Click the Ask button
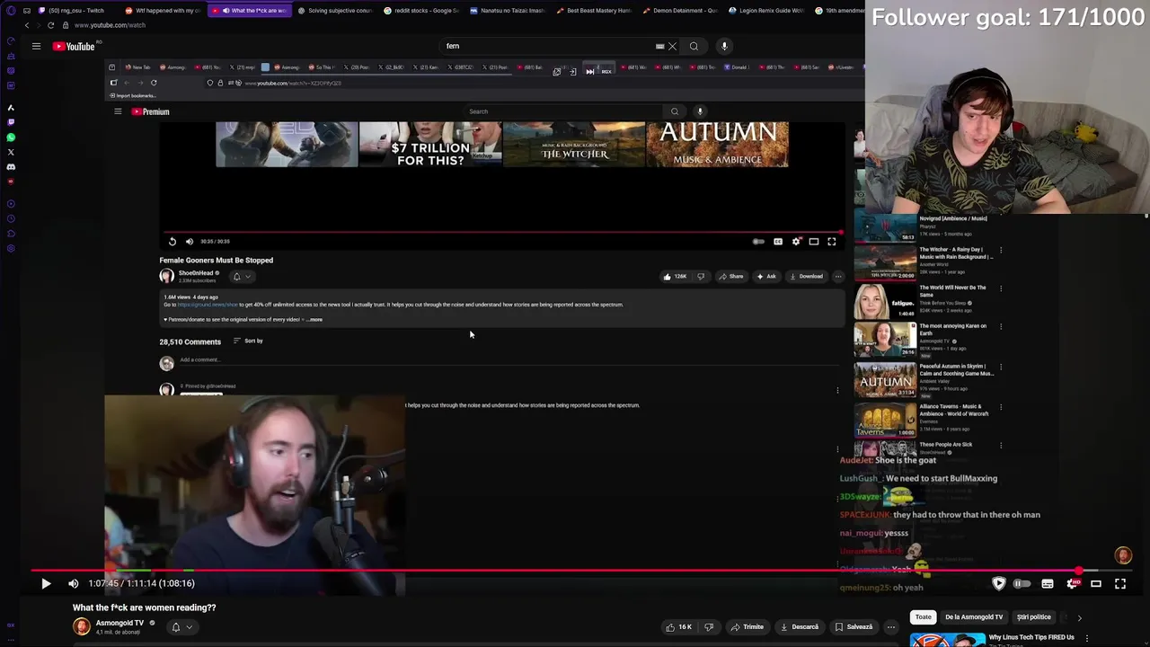The height and width of the screenshot is (647, 1150). 766,277
